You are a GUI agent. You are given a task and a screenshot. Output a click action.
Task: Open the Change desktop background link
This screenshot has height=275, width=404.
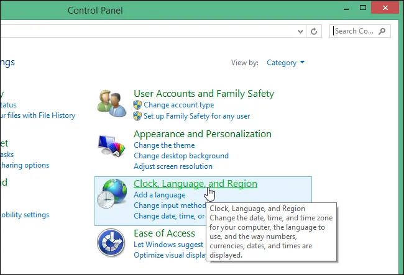pyautogui.click(x=181, y=156)
